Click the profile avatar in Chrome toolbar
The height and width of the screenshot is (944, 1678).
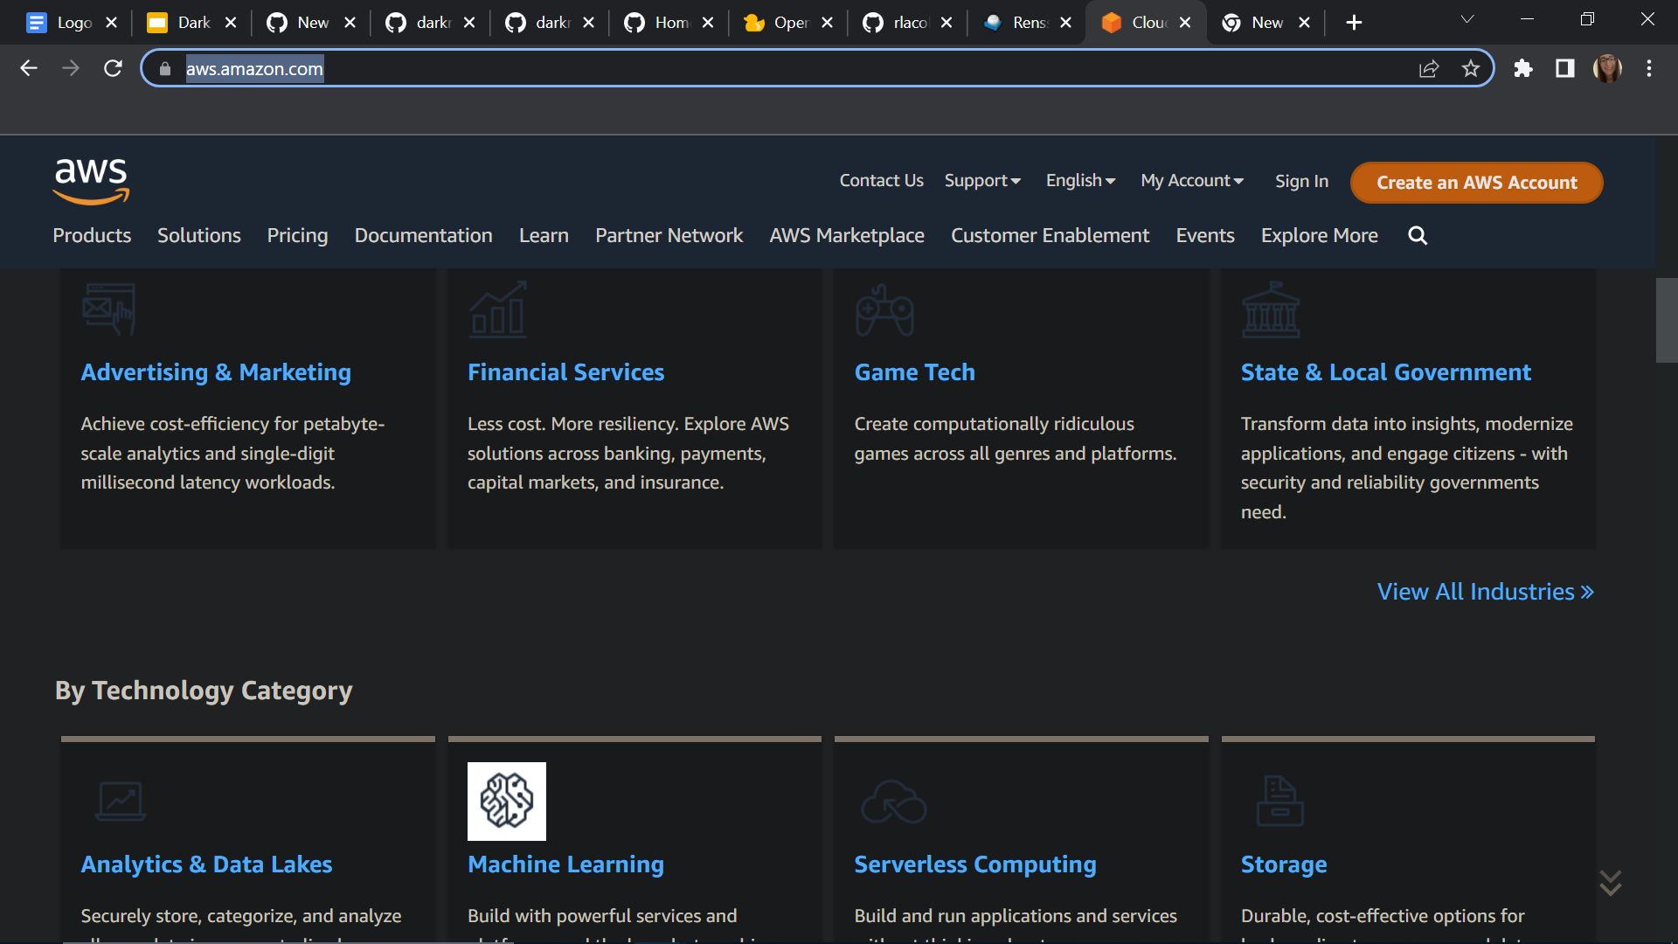[1609, 68]
